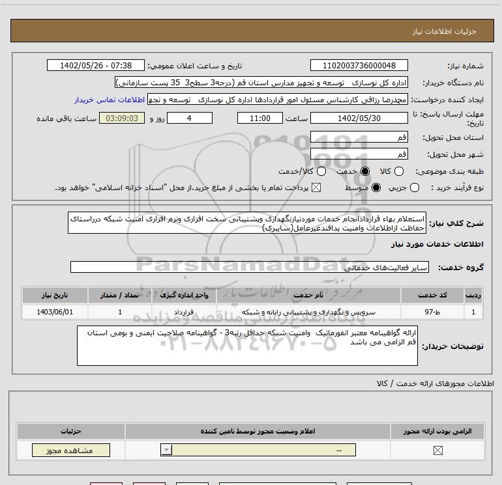
Task: Click the جزئیات column header
Action: click(x=71, y=431)
